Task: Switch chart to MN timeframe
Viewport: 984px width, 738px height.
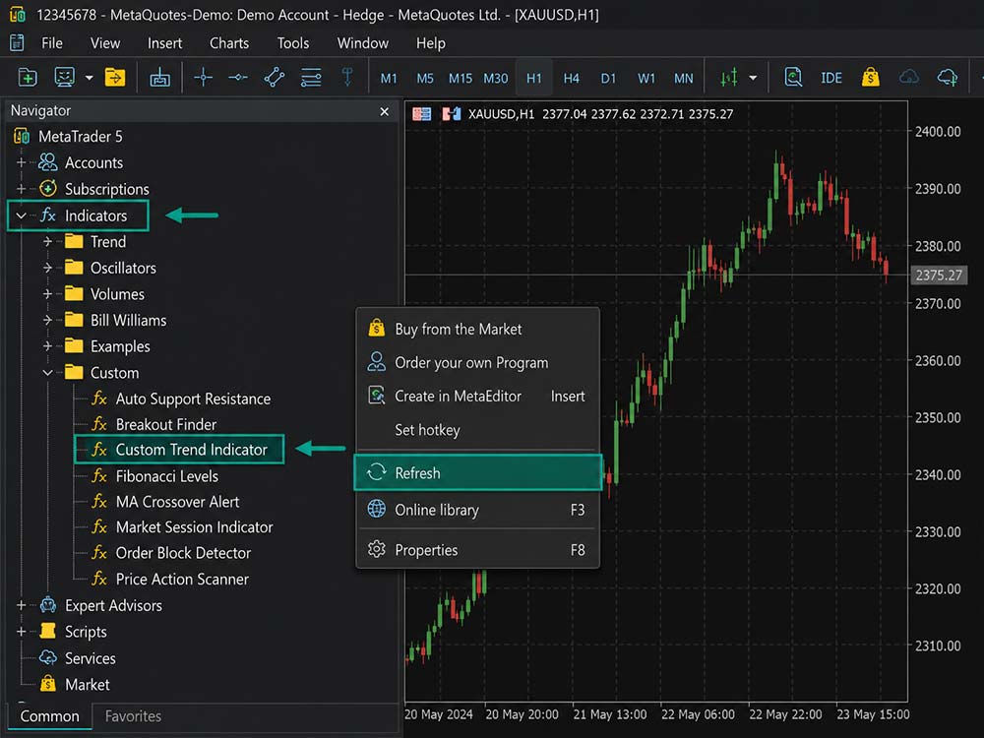Action: 684,79
